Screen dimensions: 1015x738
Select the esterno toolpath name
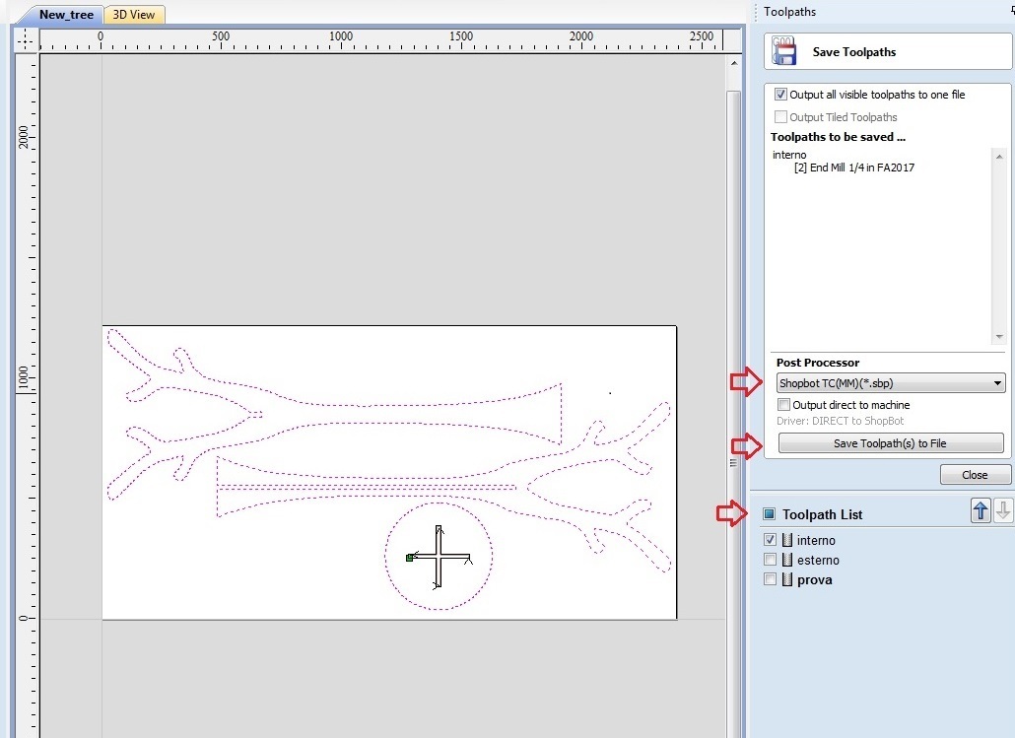coord(818,560)
